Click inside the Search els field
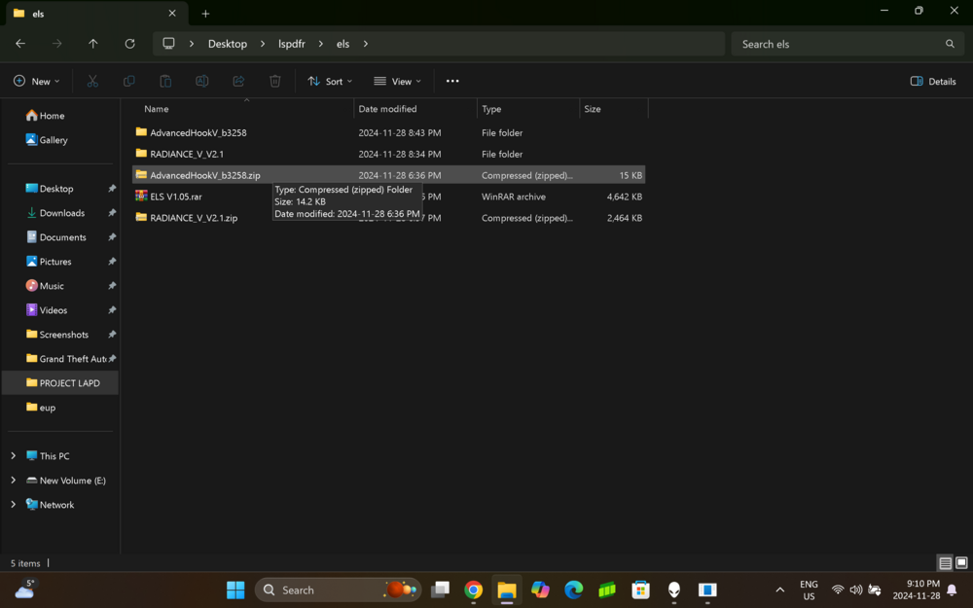973x608 pixels. pos(847,44)
